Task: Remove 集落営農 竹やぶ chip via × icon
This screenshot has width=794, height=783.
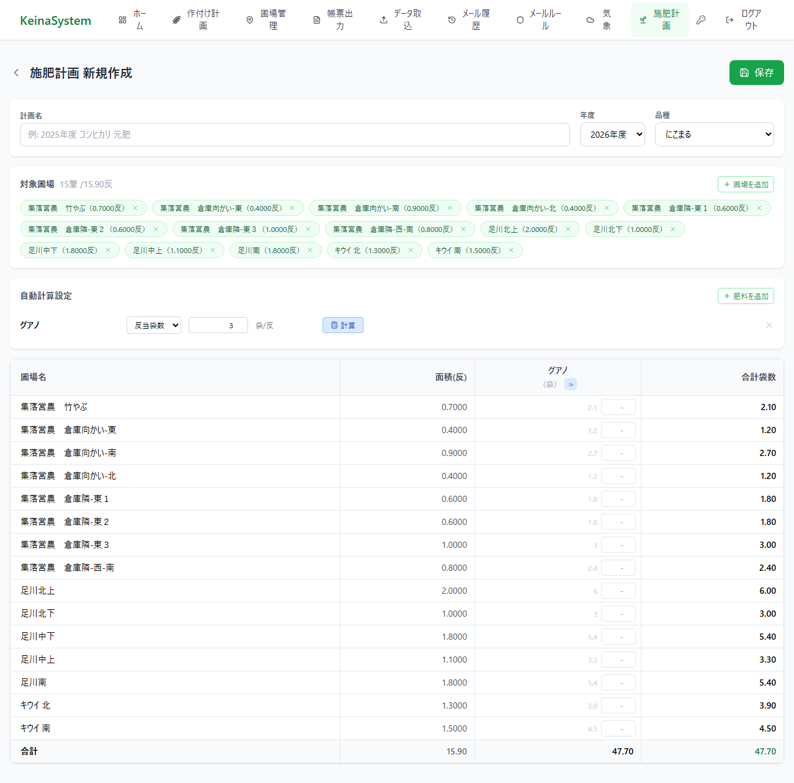Action: click(x=135, y=208)
